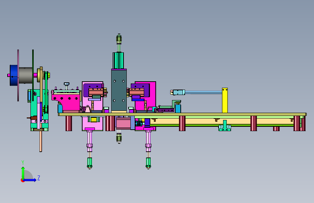
Task: Pick the thin magenta flange disc of spool
Action: 18,75
